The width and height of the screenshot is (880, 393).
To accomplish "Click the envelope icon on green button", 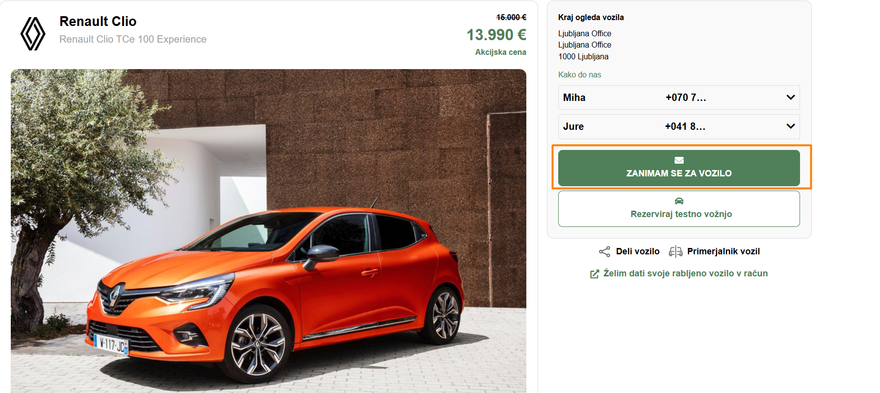I will coord(679,160).
